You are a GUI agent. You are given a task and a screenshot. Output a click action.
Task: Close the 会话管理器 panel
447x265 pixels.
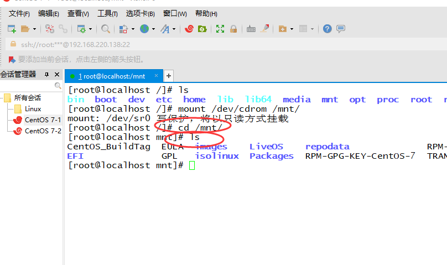pos(57,75)
